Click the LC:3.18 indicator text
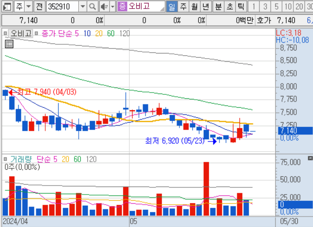 click(289, 33)
